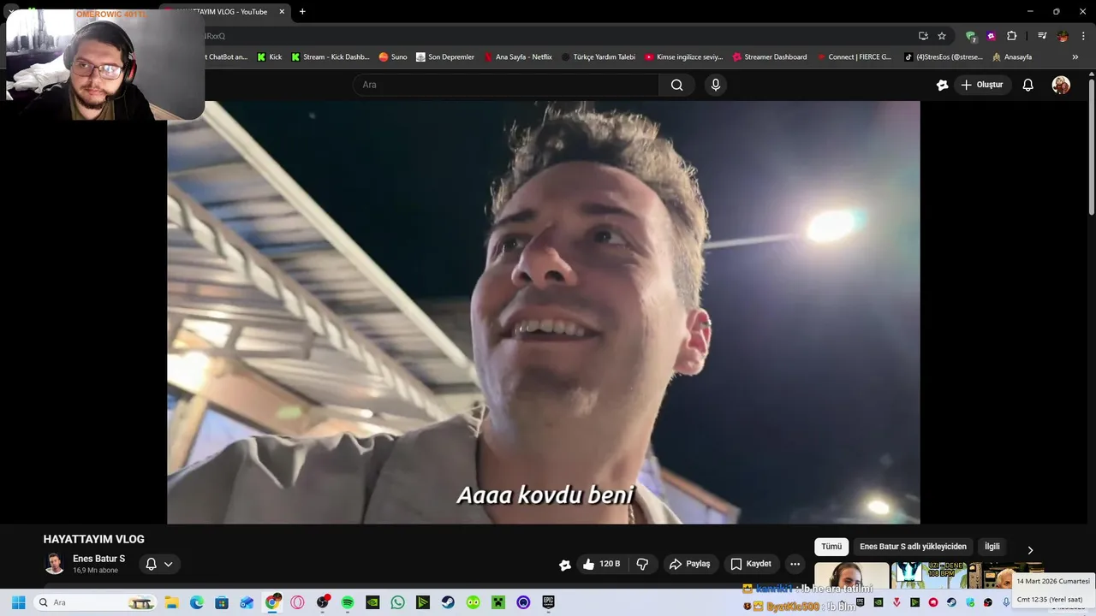Click the sparkle icon beside the like button
The width and height of the screenshot is (1096, 616).
click(565, 564)
